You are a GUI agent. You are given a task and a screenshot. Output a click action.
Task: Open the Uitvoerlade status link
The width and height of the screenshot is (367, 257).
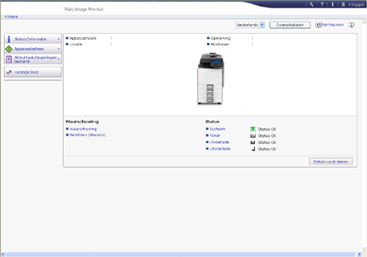coord(220,149)
